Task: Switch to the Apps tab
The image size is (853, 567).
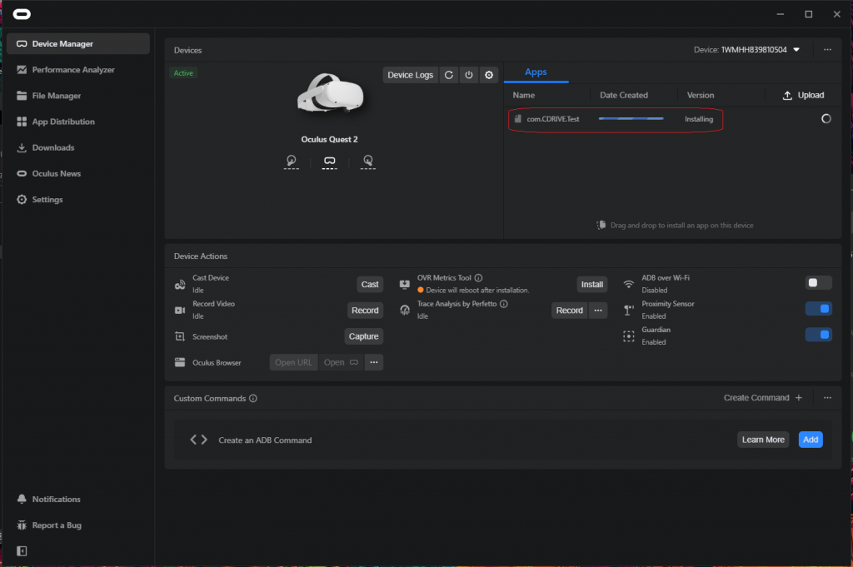Action: (536, 72)
